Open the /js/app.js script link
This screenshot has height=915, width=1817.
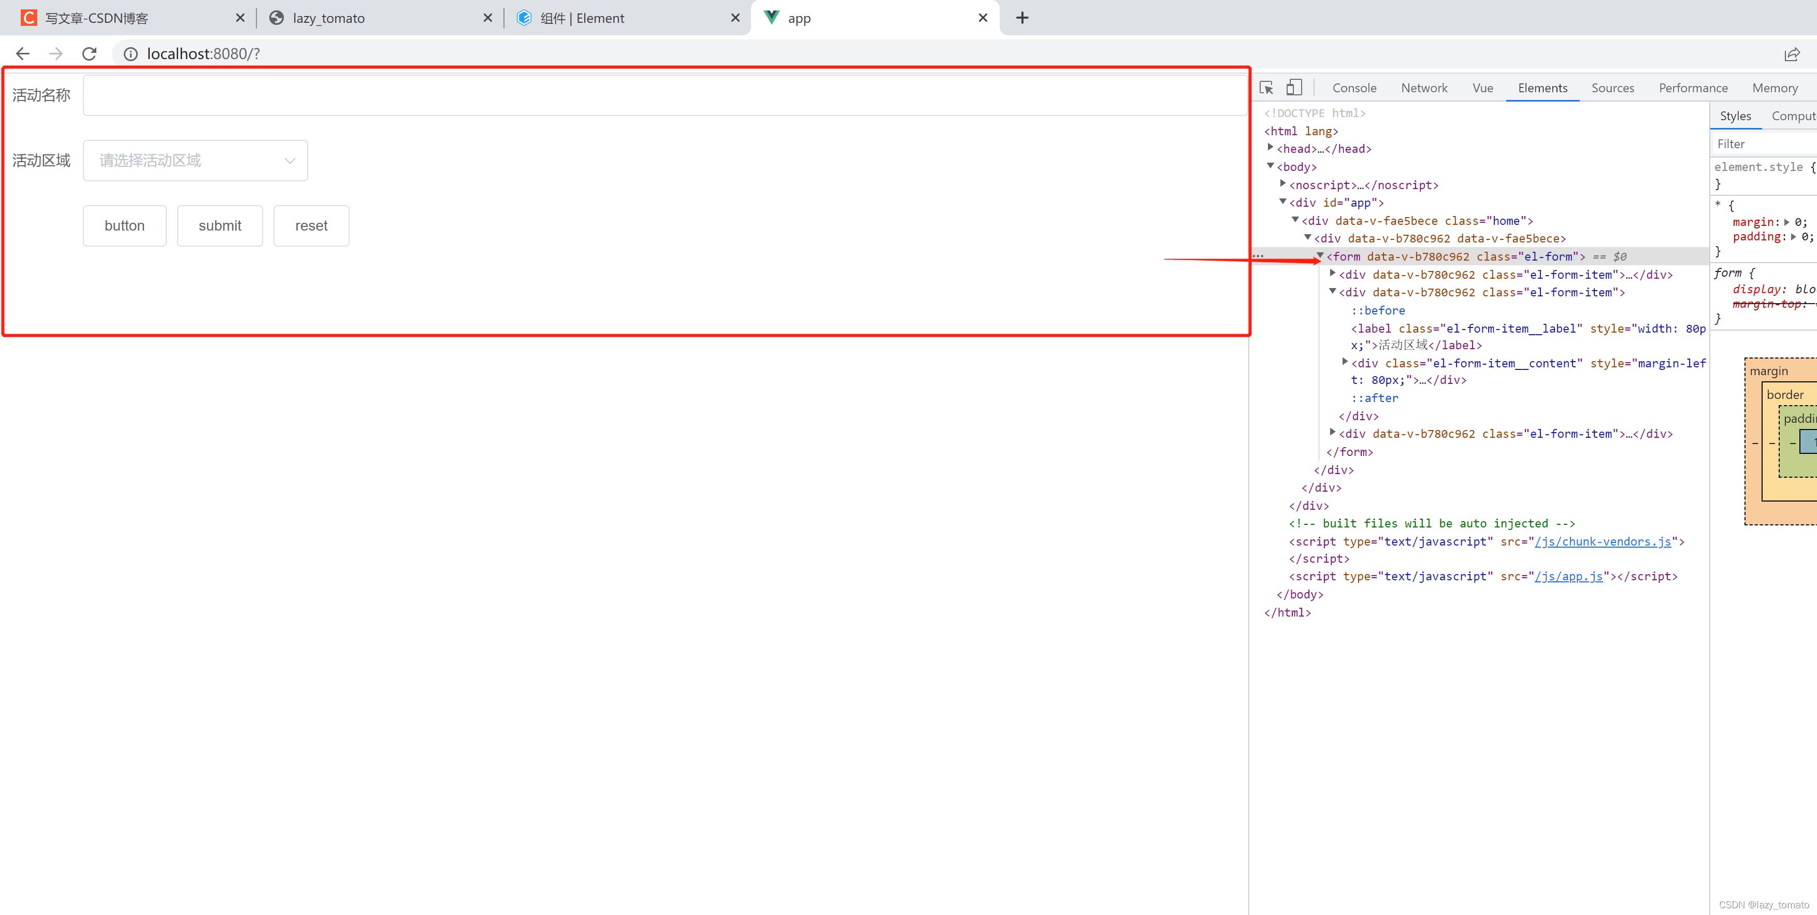(x=1568, y=576)
